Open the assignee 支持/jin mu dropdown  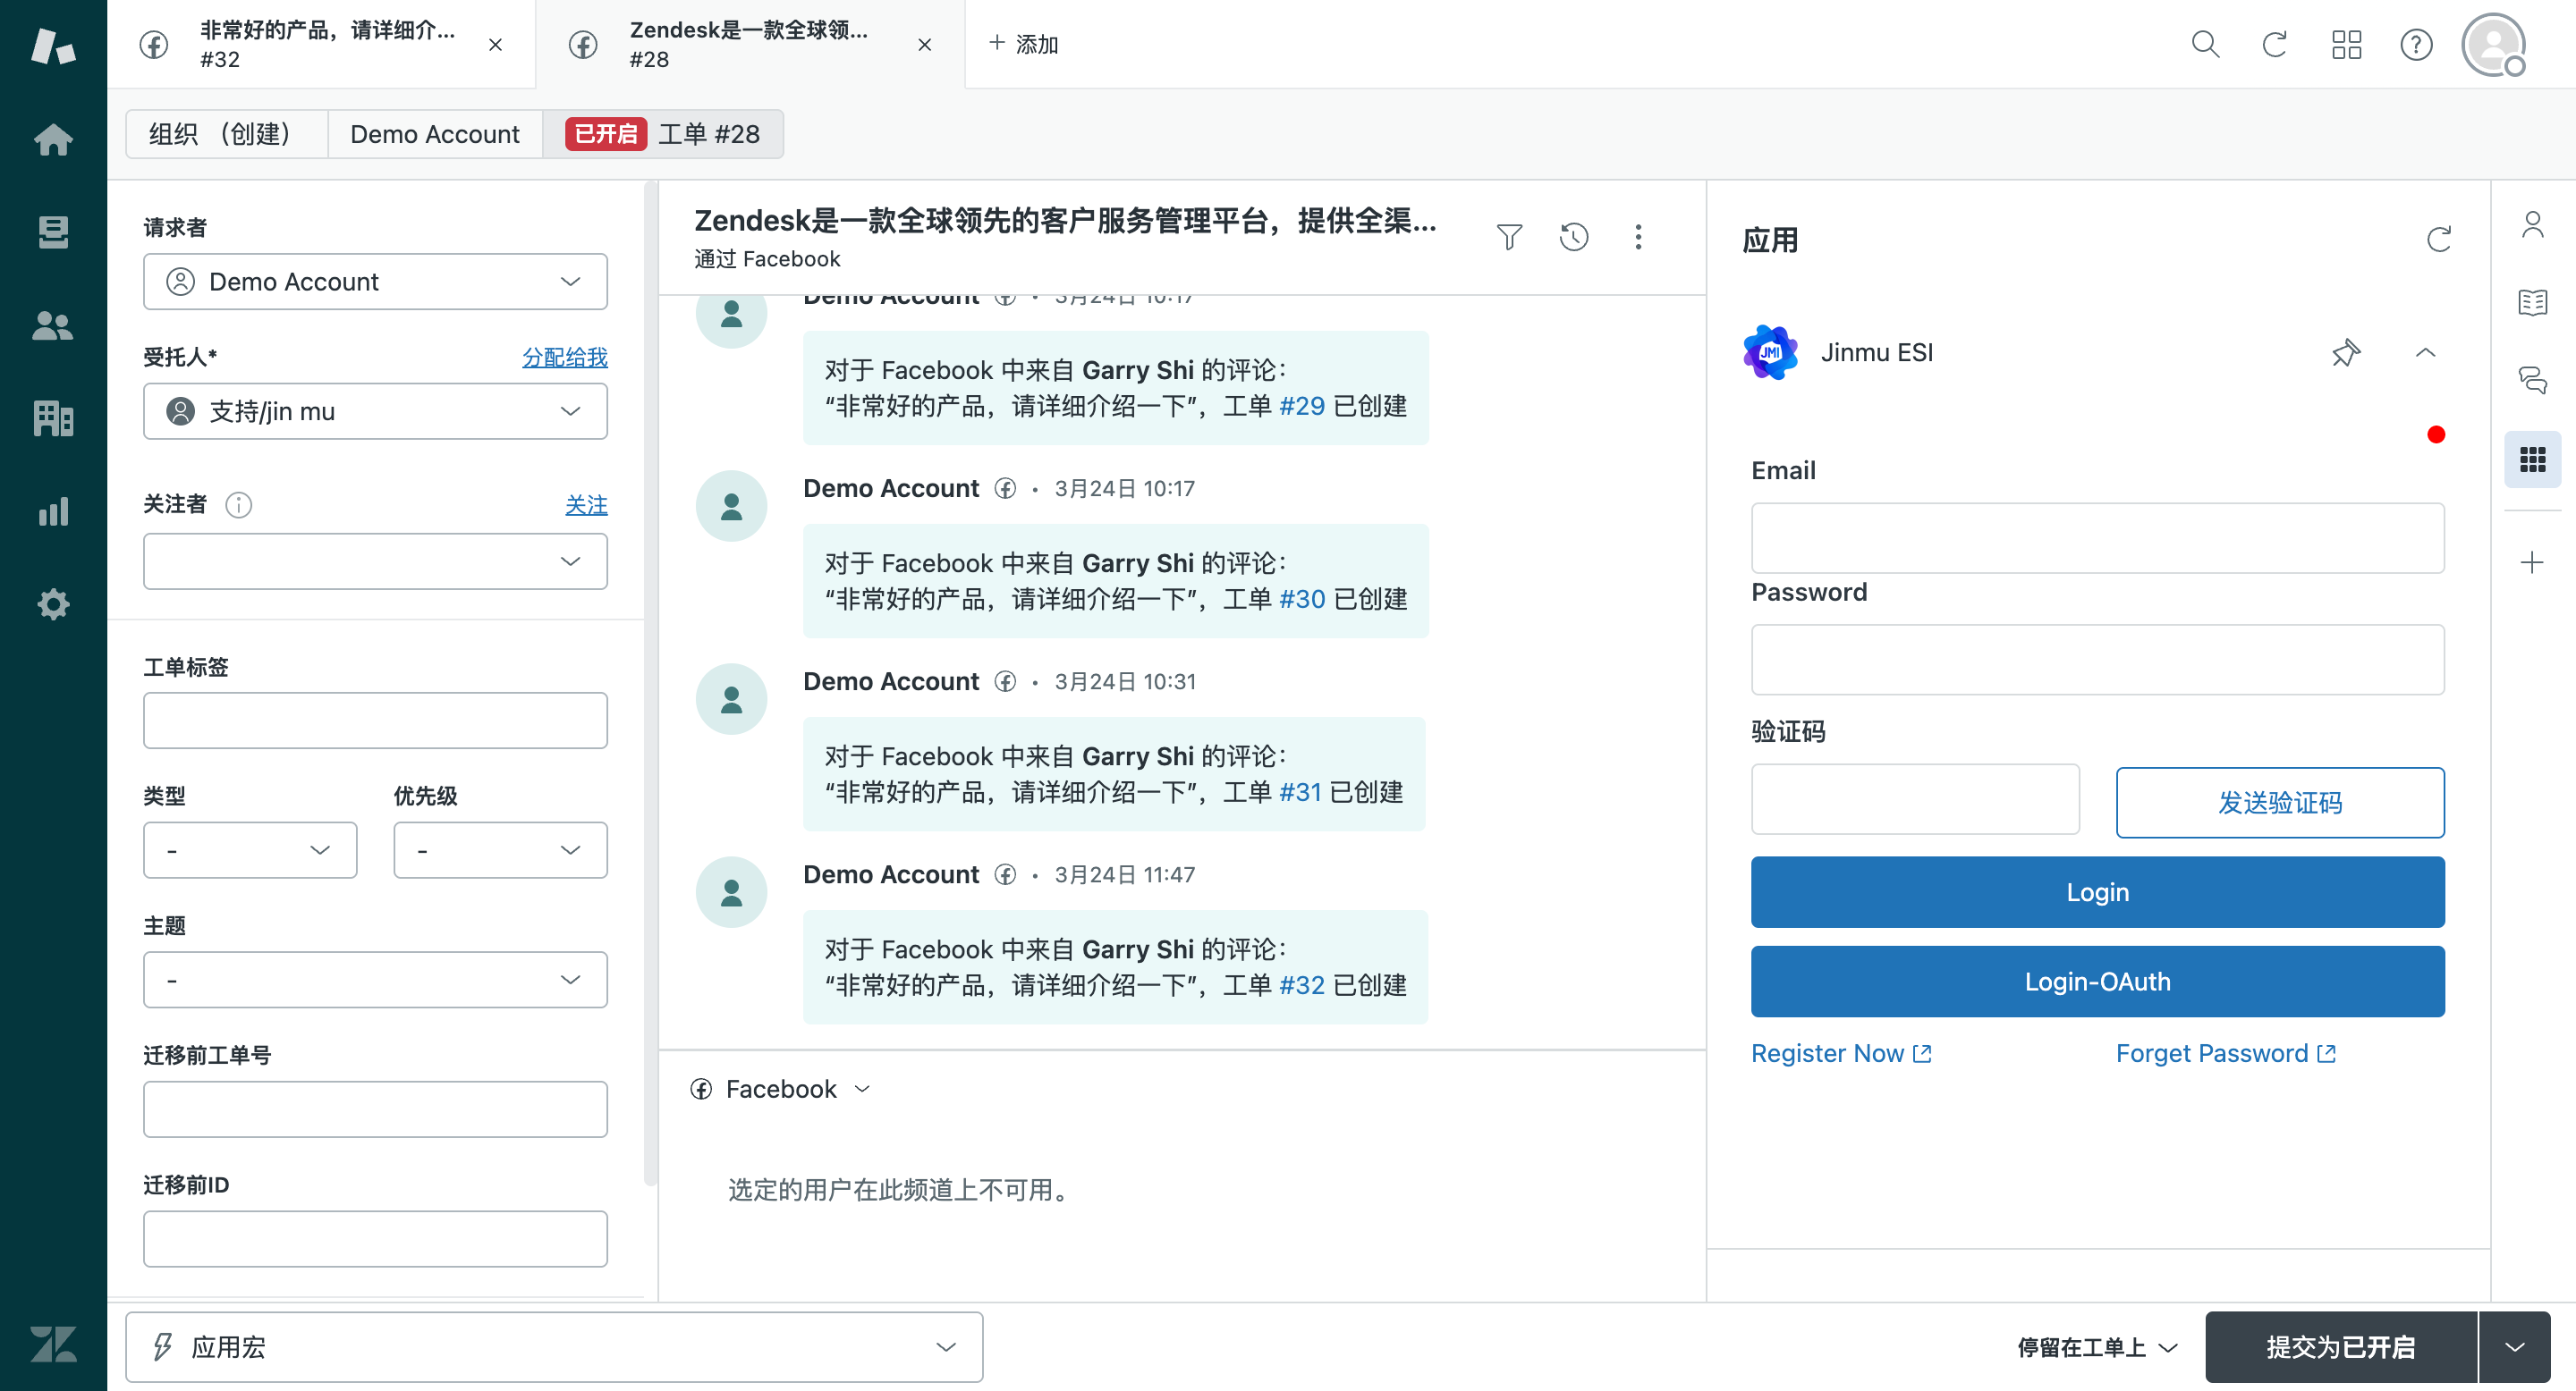[x=375, y=412]
